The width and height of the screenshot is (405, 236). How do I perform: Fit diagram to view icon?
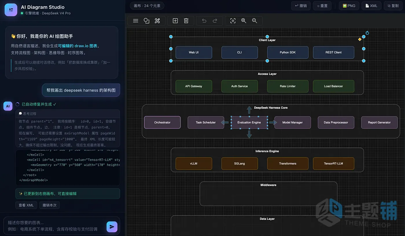click(x=233, y=21)
